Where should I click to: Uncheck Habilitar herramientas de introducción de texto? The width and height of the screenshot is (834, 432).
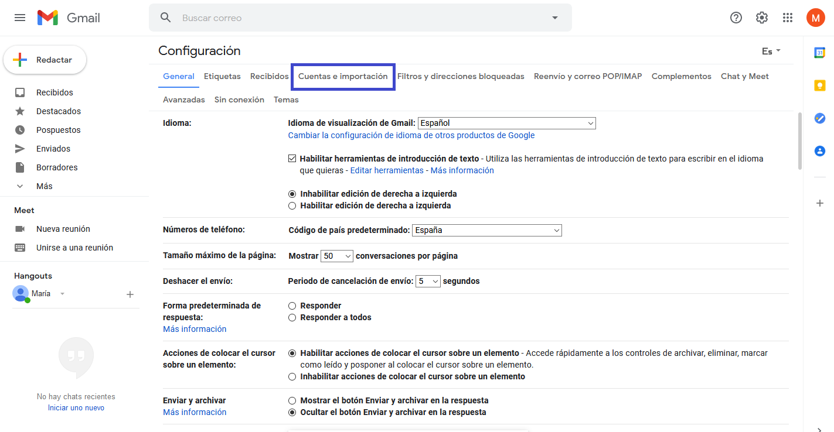[292, 159]
